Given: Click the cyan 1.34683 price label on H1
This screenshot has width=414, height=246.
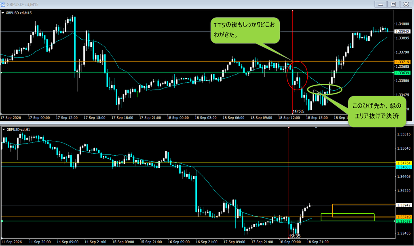Looking at the screenshot, I should coord(404,167).
